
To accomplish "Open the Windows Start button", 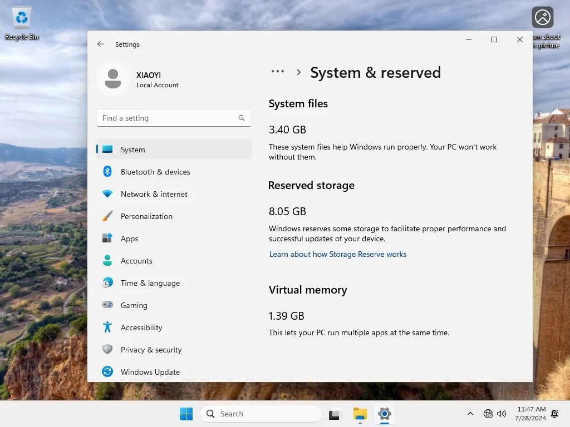I will pyautogui.click(x=186, y=414).
